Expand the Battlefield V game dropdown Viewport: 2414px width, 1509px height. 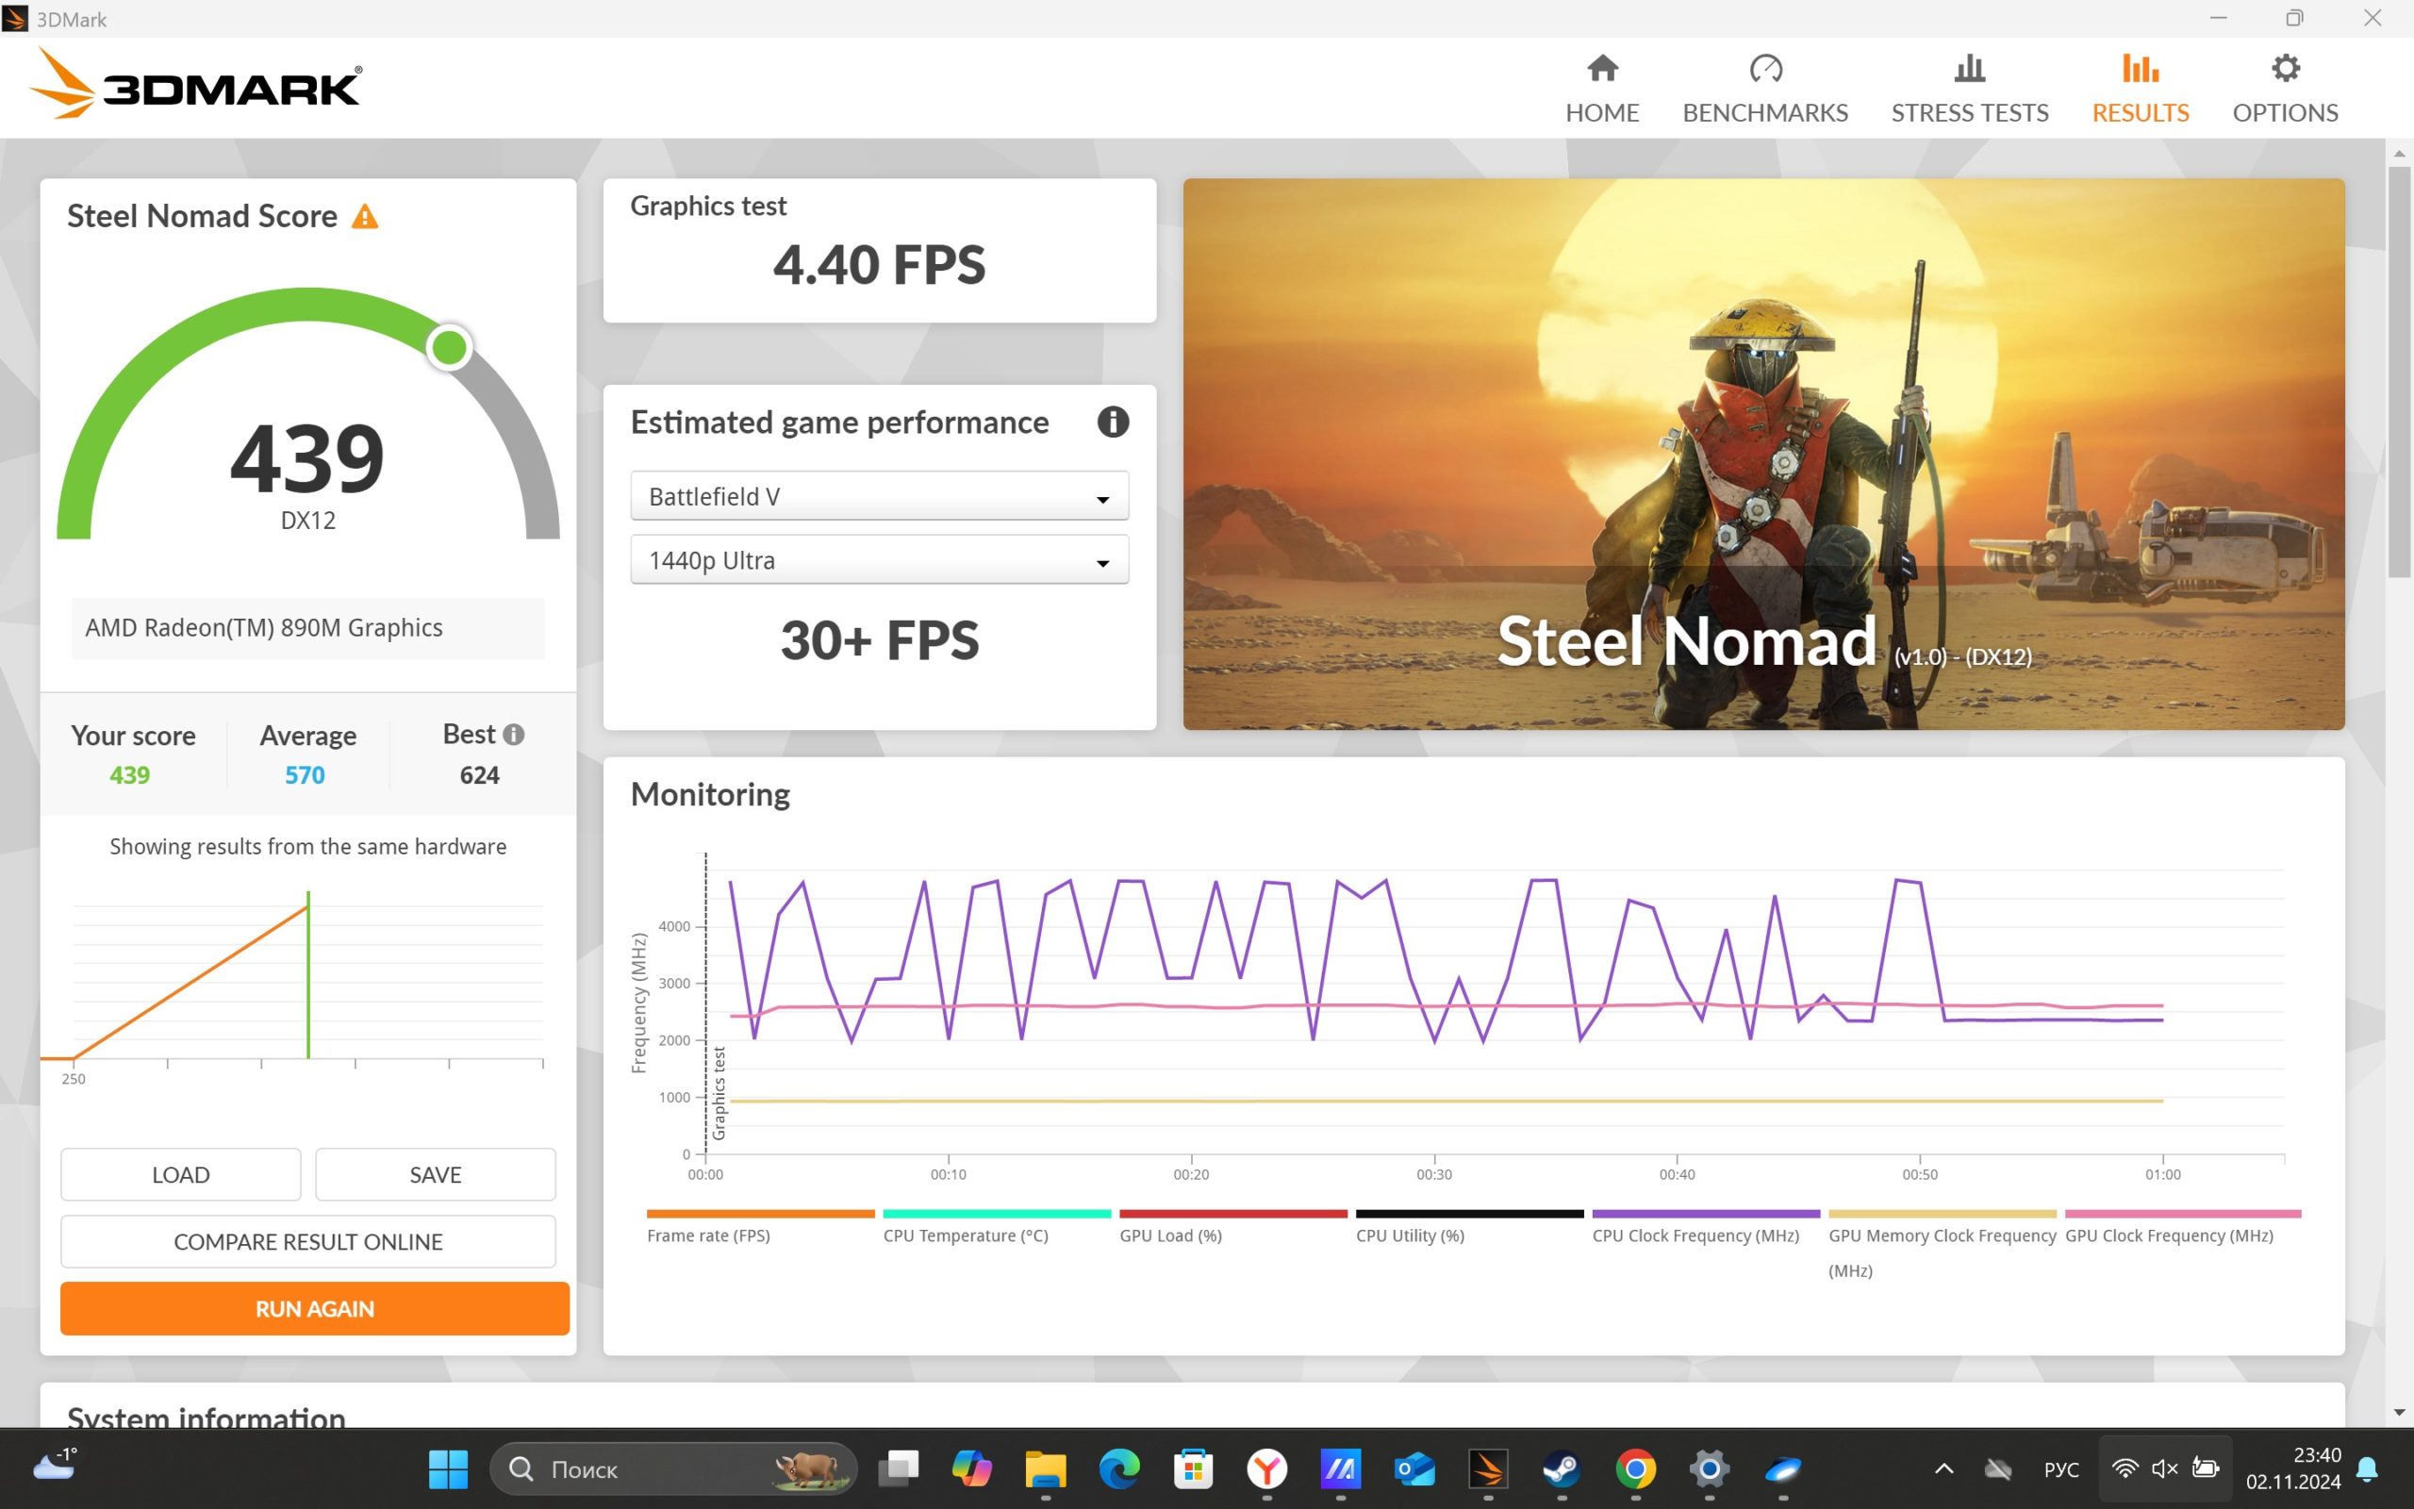pos(879,496)
